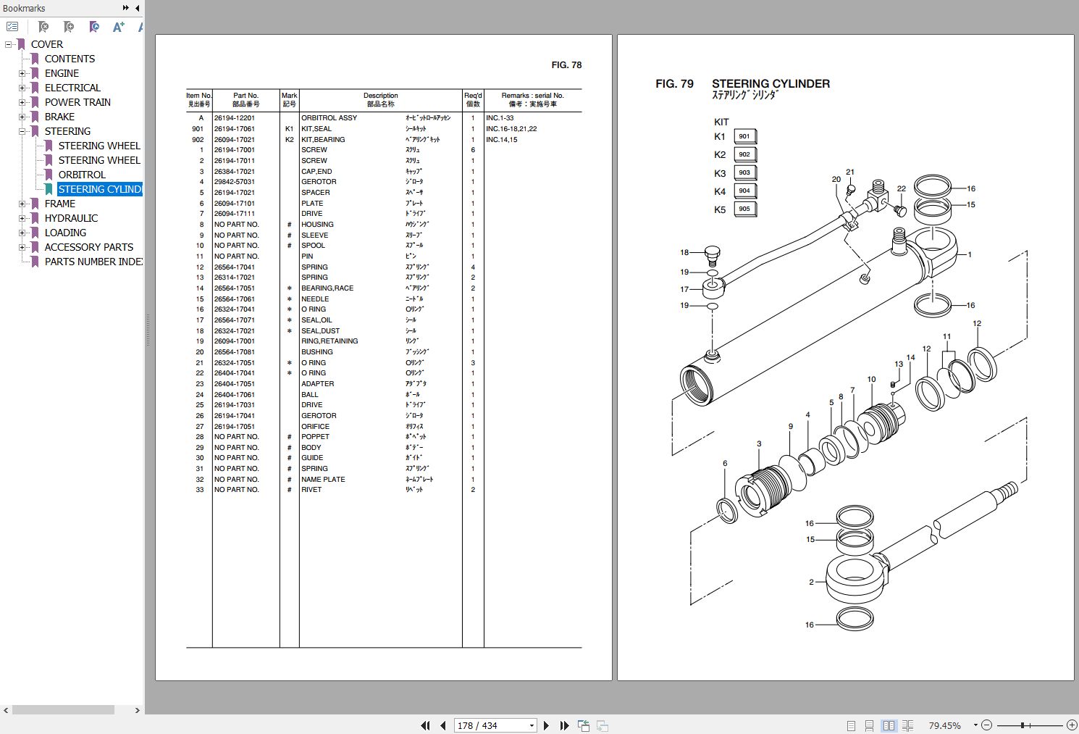This screenshot has height=734, width=1079.
Task: Click the locate current bookmark icon
Action: (95, 26)
